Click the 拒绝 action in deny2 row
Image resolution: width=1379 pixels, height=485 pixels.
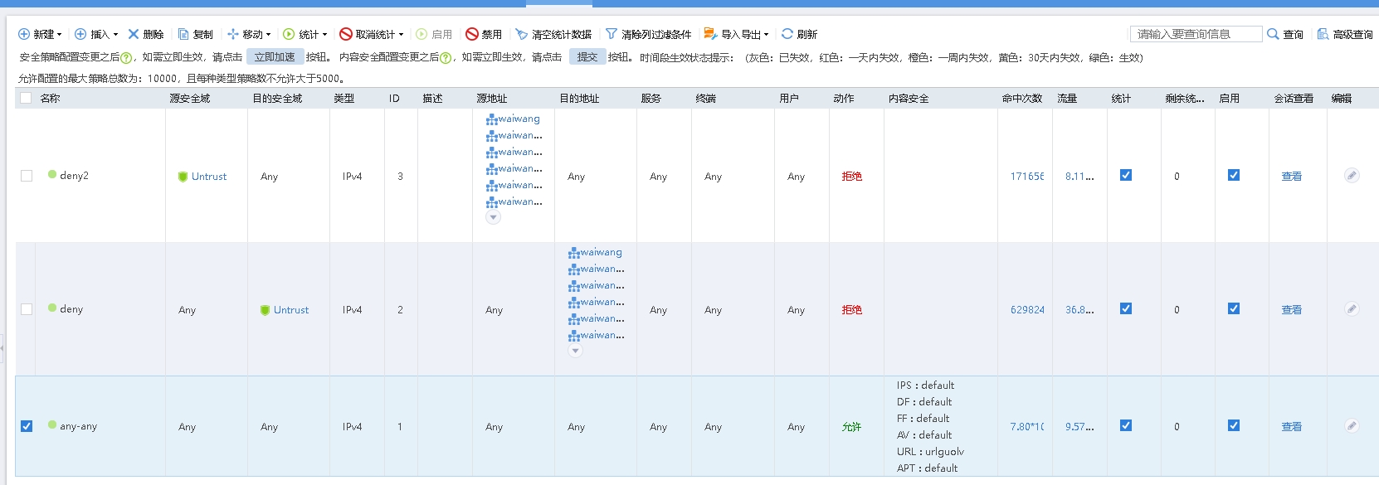[852, 177]
